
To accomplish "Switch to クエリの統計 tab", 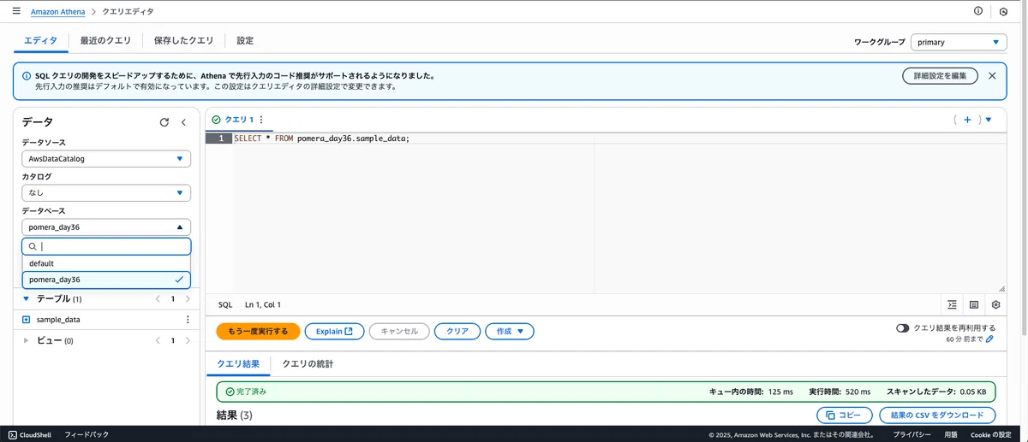I will pyautogui.click(x=308, y=364).
